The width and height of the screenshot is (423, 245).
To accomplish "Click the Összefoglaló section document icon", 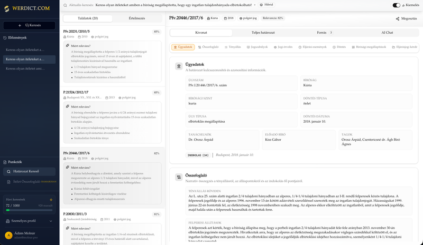I will (x=179, y=177).
